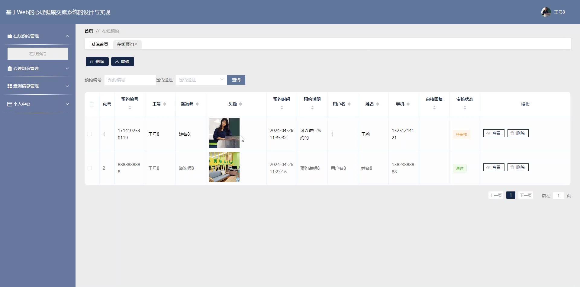Viewport: 580px width, 287px height.
Task: Click the 删除 button above the filters
Action: (97, 61)
